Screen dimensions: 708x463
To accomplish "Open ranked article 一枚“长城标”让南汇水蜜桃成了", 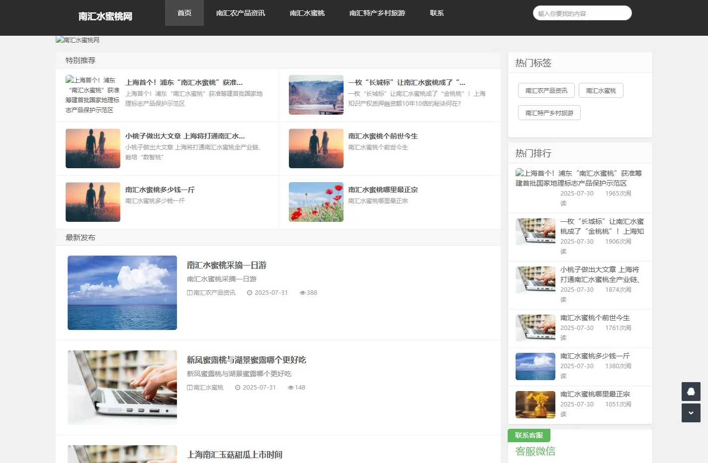I will [602, 226].
